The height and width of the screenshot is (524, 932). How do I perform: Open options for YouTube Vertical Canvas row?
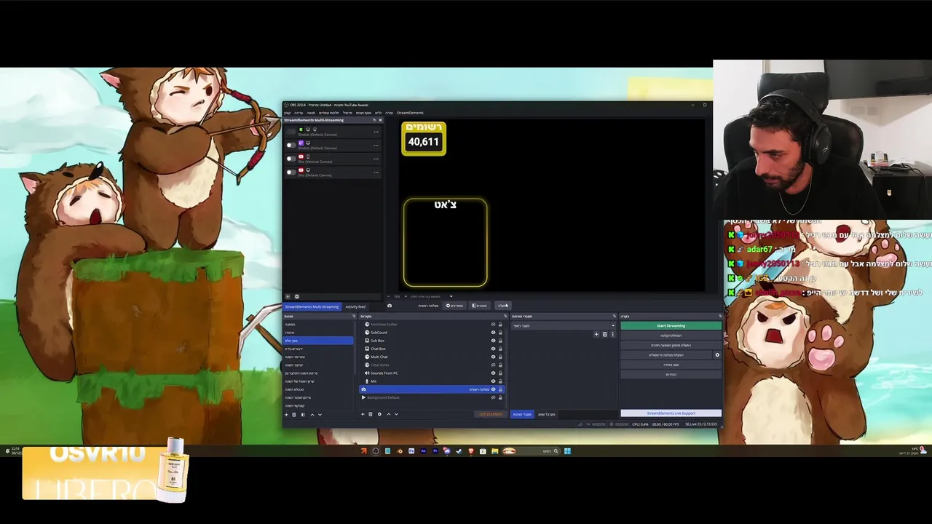point(376,159)
